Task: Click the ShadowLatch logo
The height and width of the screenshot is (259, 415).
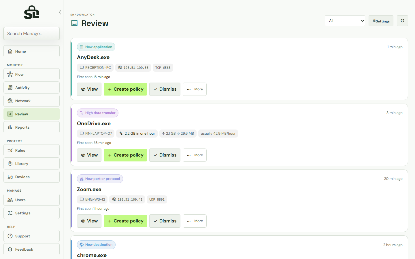Action: pos(32,12)
